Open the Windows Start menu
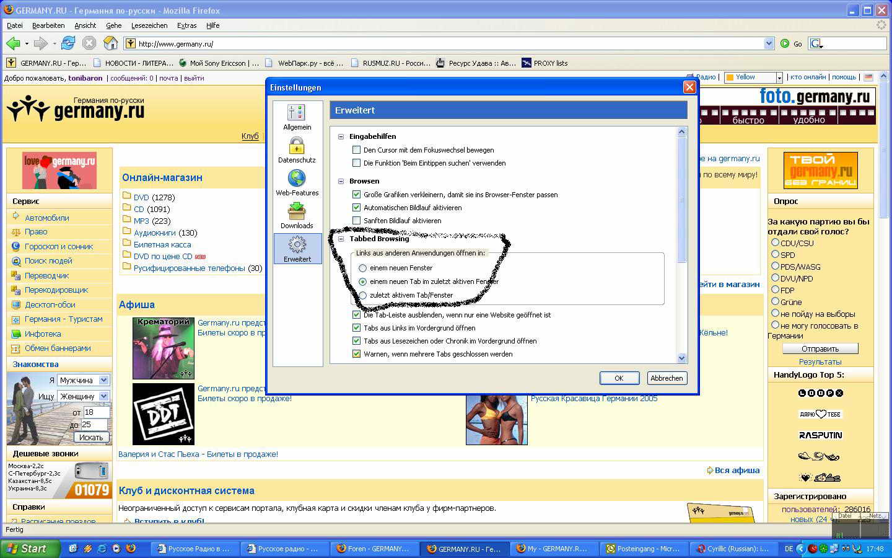The height and width of the screenshot is (558, 892). [x=30, y=549]
